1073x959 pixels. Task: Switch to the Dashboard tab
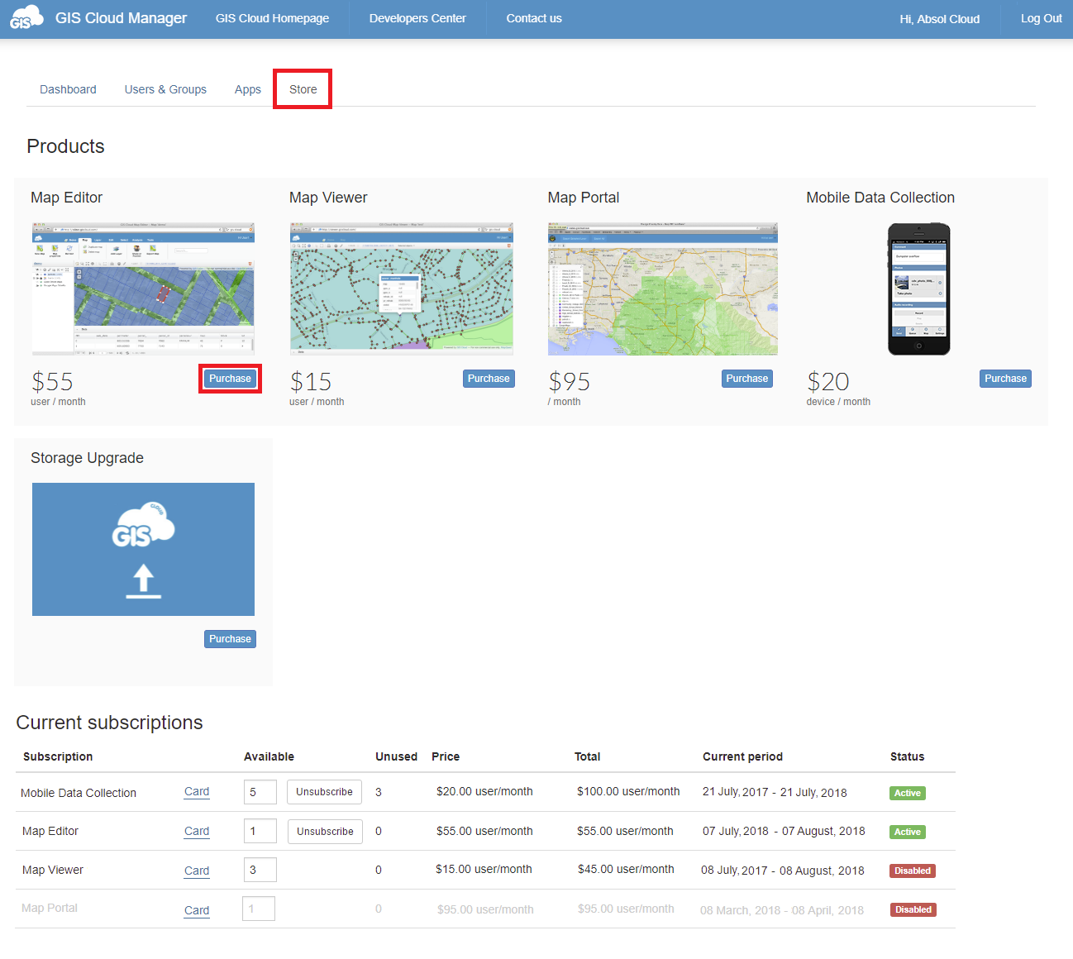pyautogui.click(x=68, y=89)
